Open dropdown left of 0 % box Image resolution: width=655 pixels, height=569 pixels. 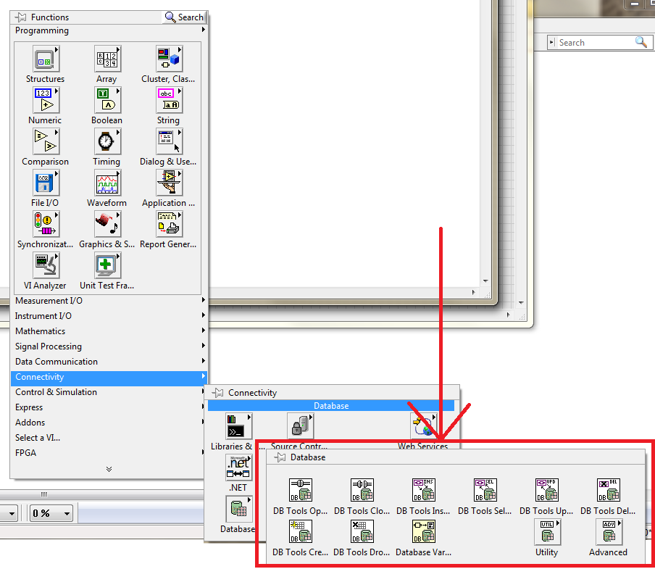click(9, 513)
